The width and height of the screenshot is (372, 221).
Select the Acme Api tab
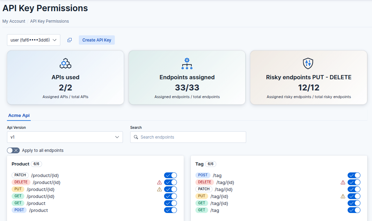19,116
